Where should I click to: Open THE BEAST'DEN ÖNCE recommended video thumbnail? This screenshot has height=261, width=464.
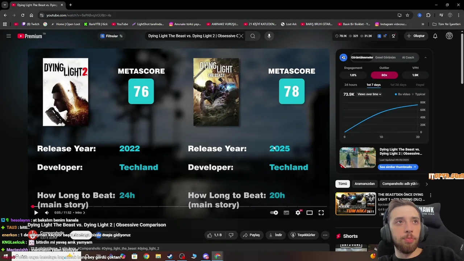click(x=356, y=203)
